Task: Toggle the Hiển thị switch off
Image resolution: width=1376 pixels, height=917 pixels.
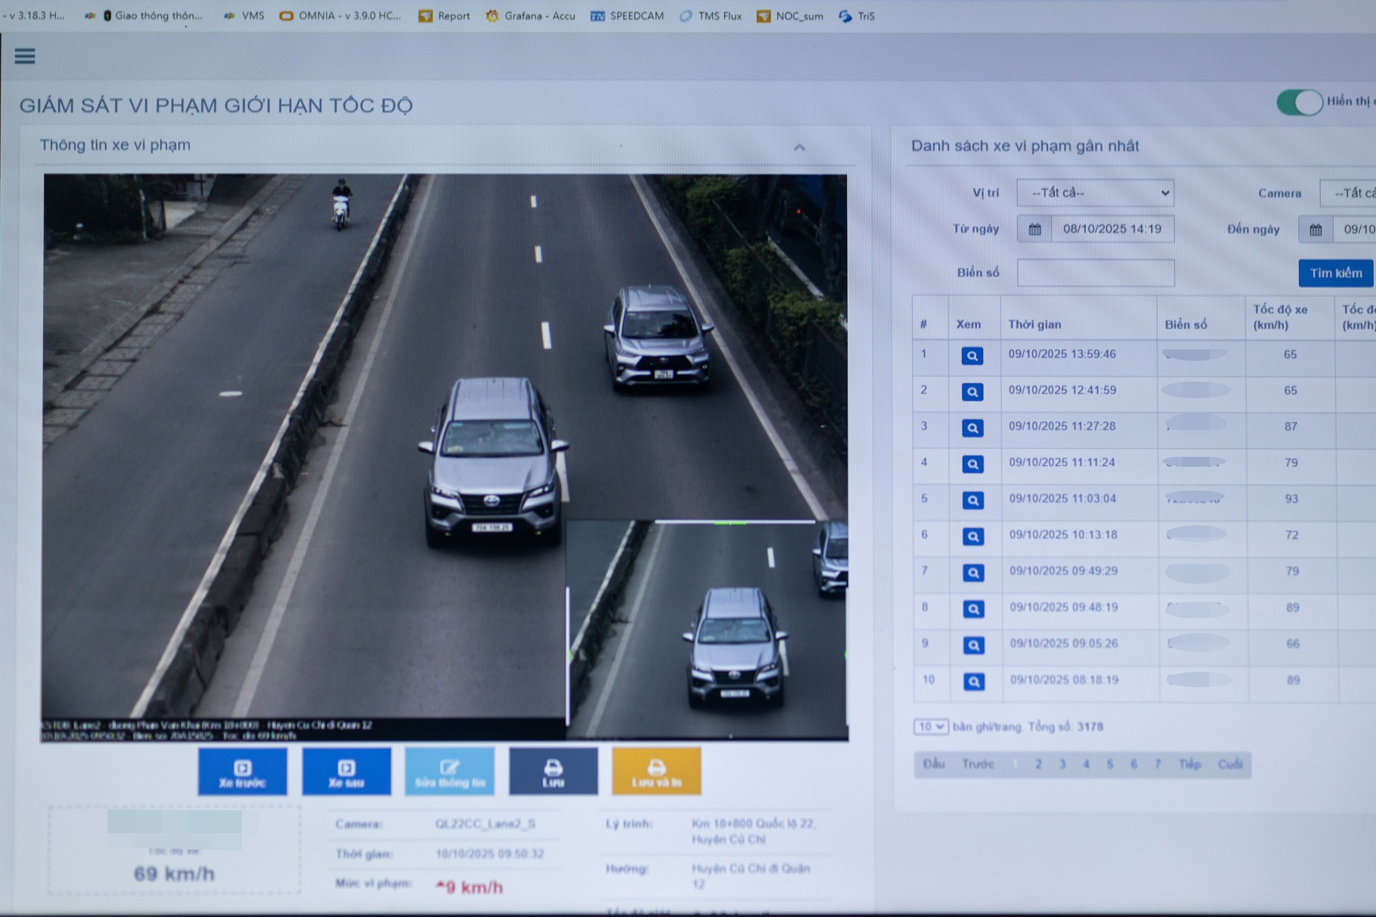Action: tap(1299, 102)
